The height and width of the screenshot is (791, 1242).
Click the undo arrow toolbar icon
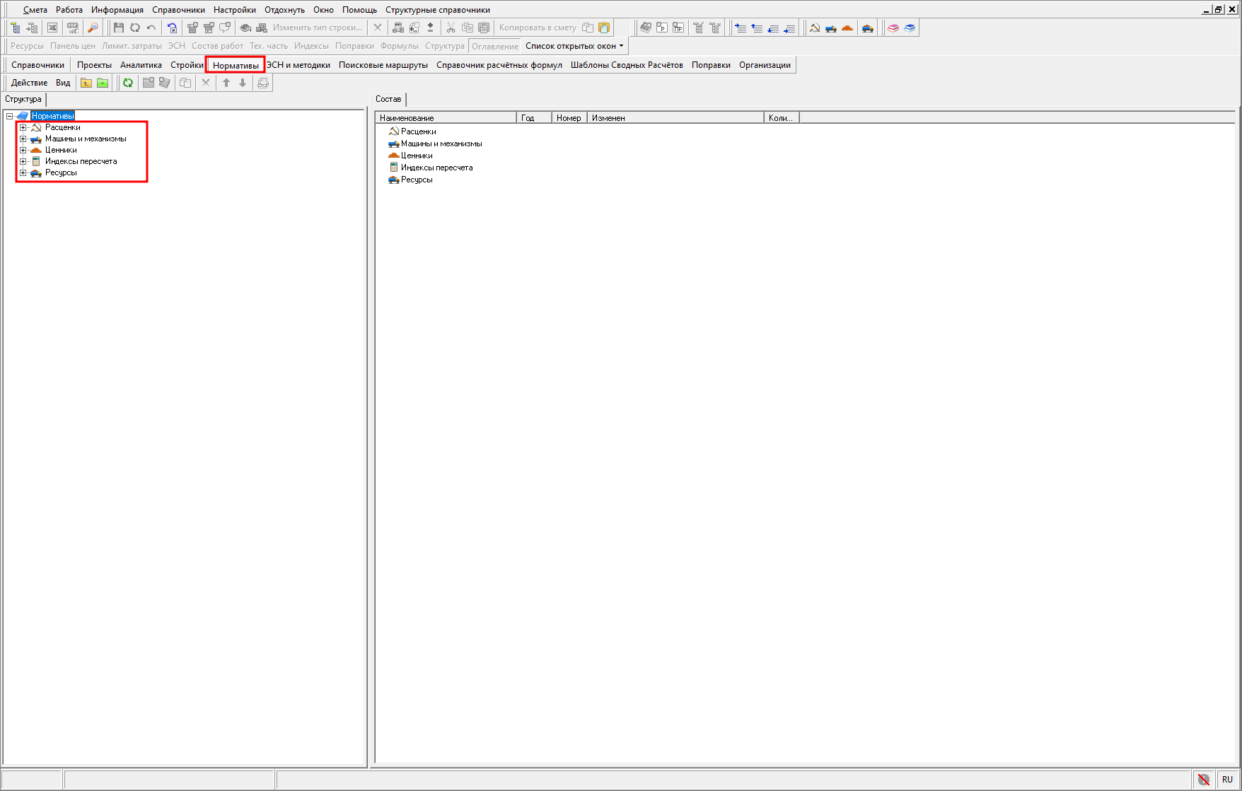tap(151, 28)
